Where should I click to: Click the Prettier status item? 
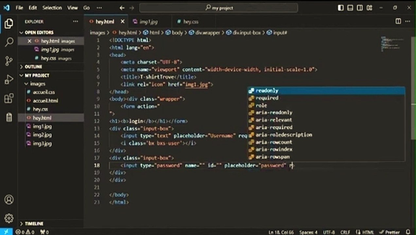click(x=390, y=232)
